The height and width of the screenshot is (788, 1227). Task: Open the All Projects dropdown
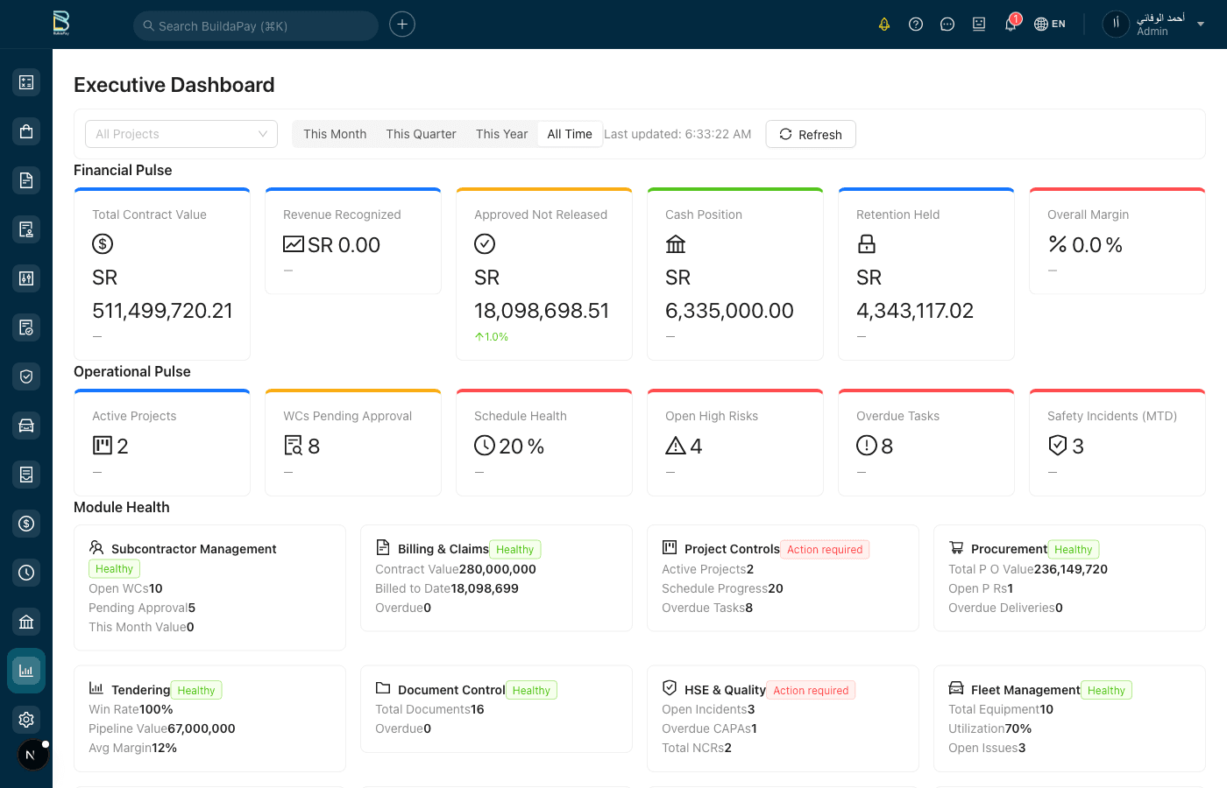click(181, 134)
